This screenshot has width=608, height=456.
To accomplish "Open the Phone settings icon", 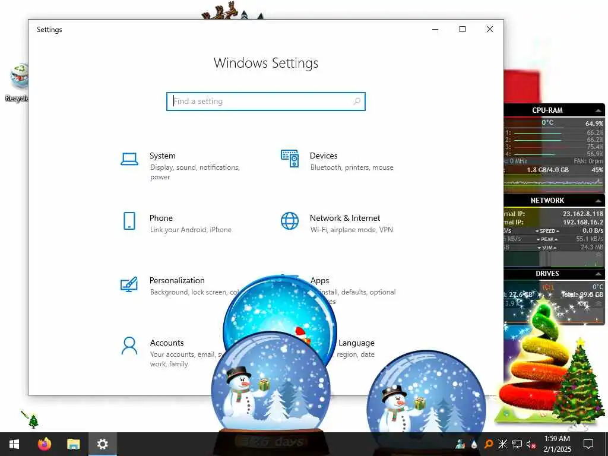I will pos(129,221).
